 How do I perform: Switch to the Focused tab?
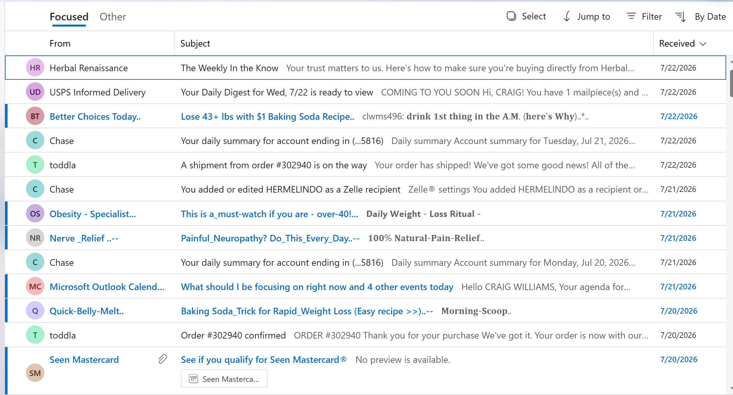(x=69, y=17)
